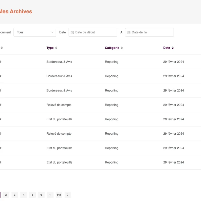Sort the 'Type' column using its sort arrows

tap(56, 48)
